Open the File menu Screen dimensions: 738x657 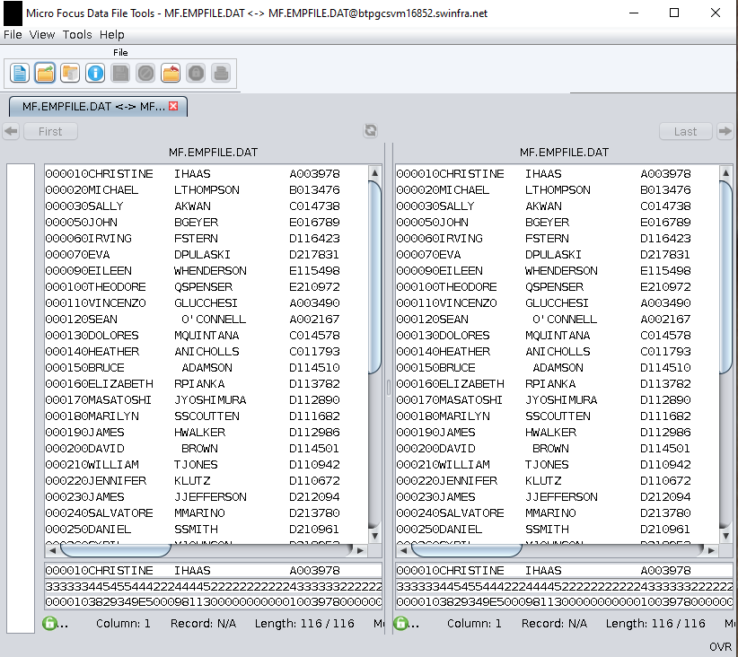pos(13,35)
